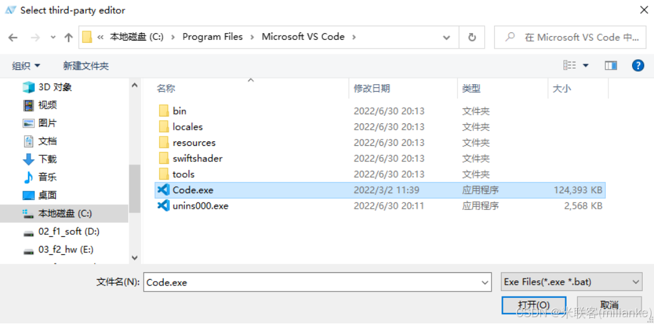This screenshot has height=324, width=654.
Task: Click 新建文件夹 button
Action: [x=86, y=65]
